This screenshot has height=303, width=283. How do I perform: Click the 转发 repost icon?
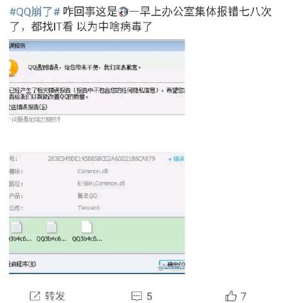(x=35, y=296)
